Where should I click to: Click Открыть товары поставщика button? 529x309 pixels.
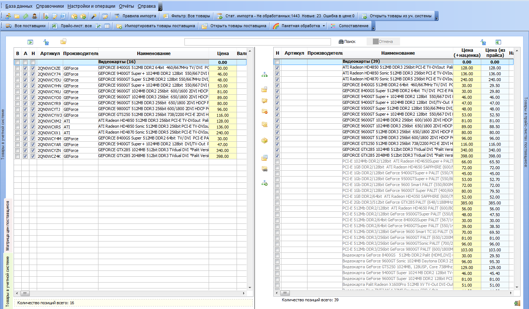tap(234, 26)
